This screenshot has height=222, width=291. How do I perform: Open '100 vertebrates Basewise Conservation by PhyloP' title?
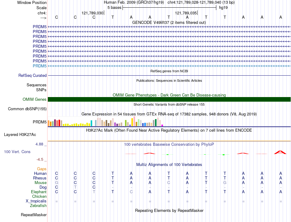169,144
